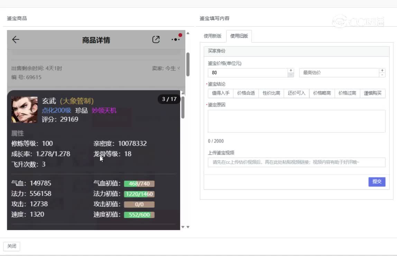Select the 价格合适 conclusion option
Screen dimensions: 397x256
[246, 93]
